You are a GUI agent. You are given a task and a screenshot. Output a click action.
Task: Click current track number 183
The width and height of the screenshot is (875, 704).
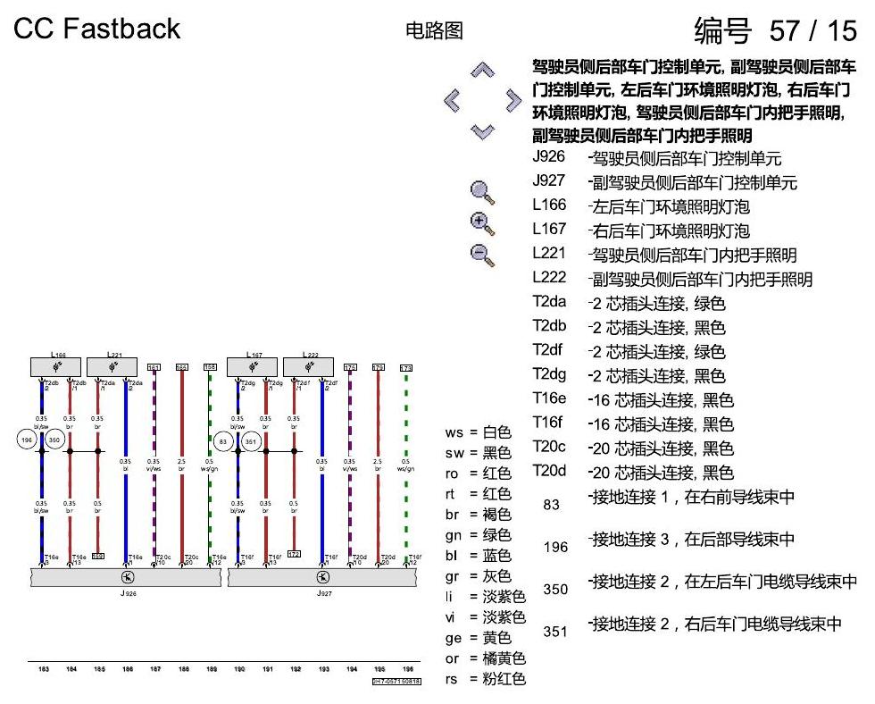(x=44, y=669)
